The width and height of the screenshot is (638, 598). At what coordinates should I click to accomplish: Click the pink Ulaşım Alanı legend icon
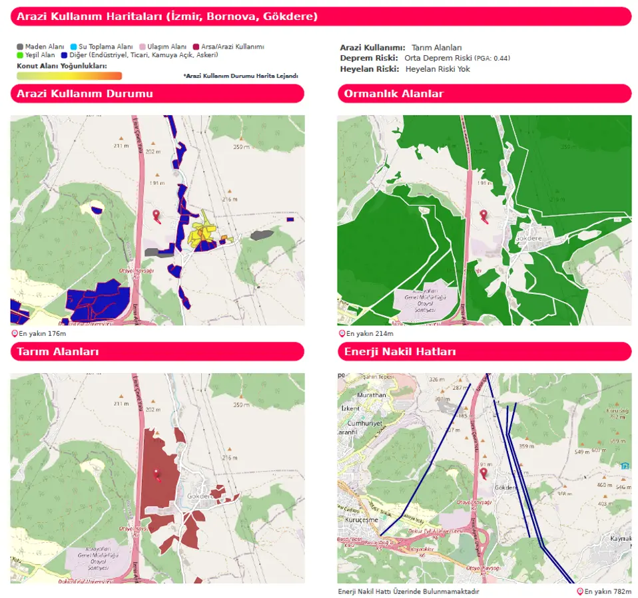click(x=142, y=47)
